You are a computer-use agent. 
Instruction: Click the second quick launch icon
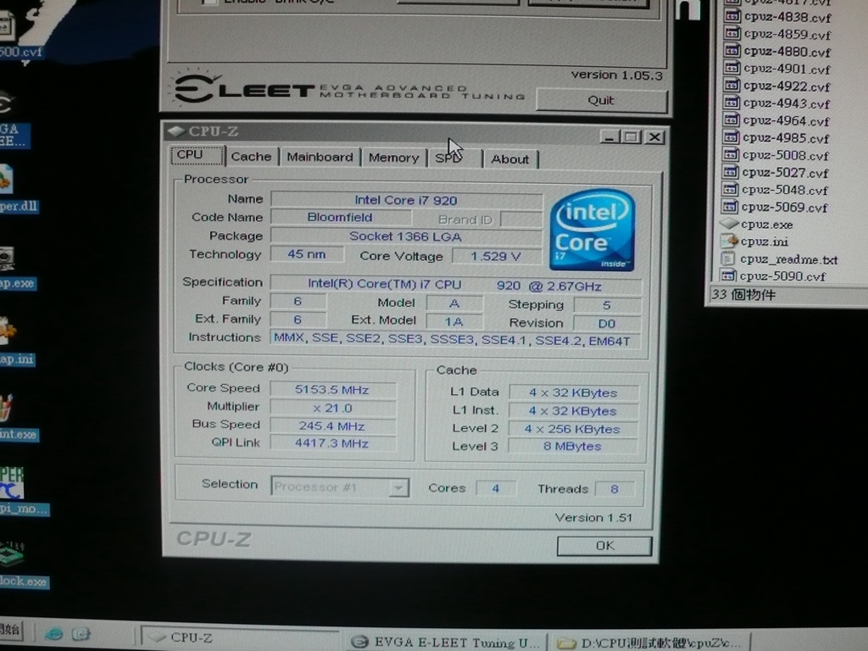coord(82,634)
